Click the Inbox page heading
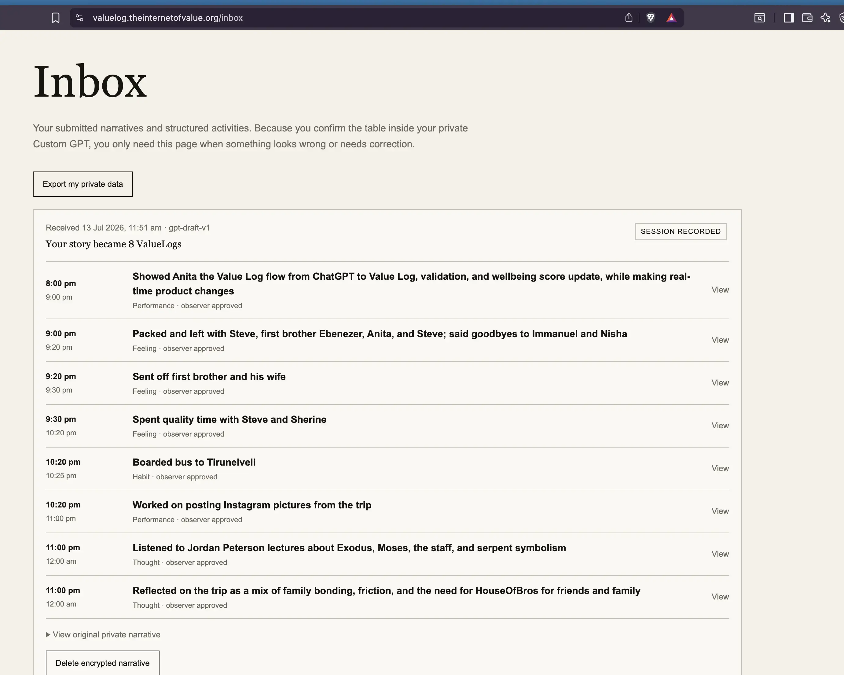The height and width of the screenshot is (675, 844). point(90,81)
